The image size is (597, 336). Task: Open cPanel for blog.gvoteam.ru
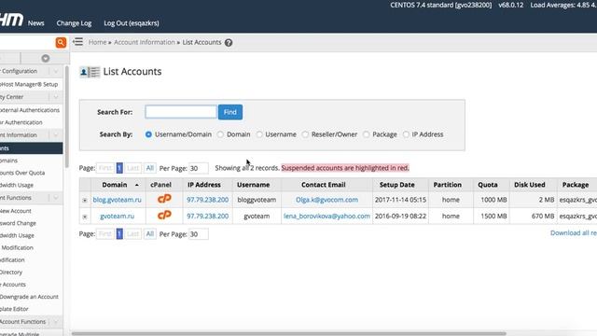pos(164,199)
